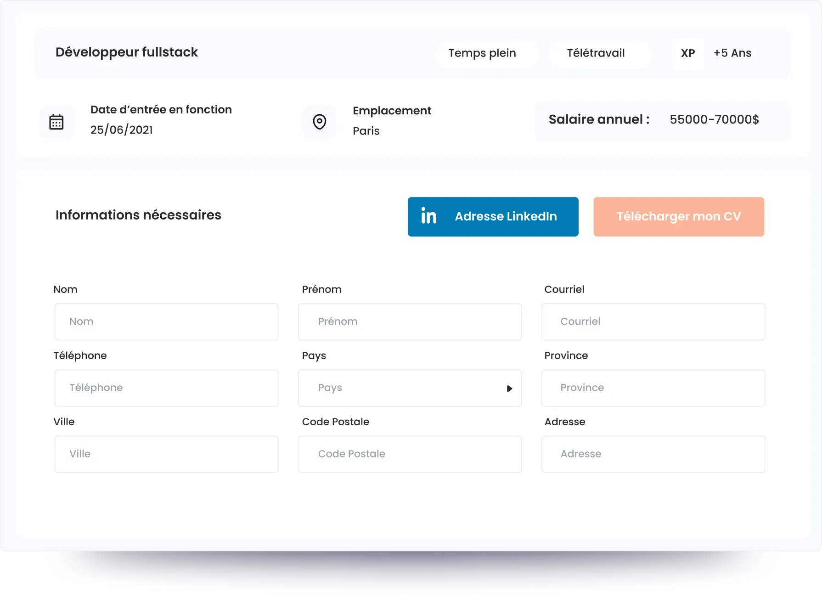The image size is (822, 597).
Task: Click the Province label above its field
Action: pos(566,355)
